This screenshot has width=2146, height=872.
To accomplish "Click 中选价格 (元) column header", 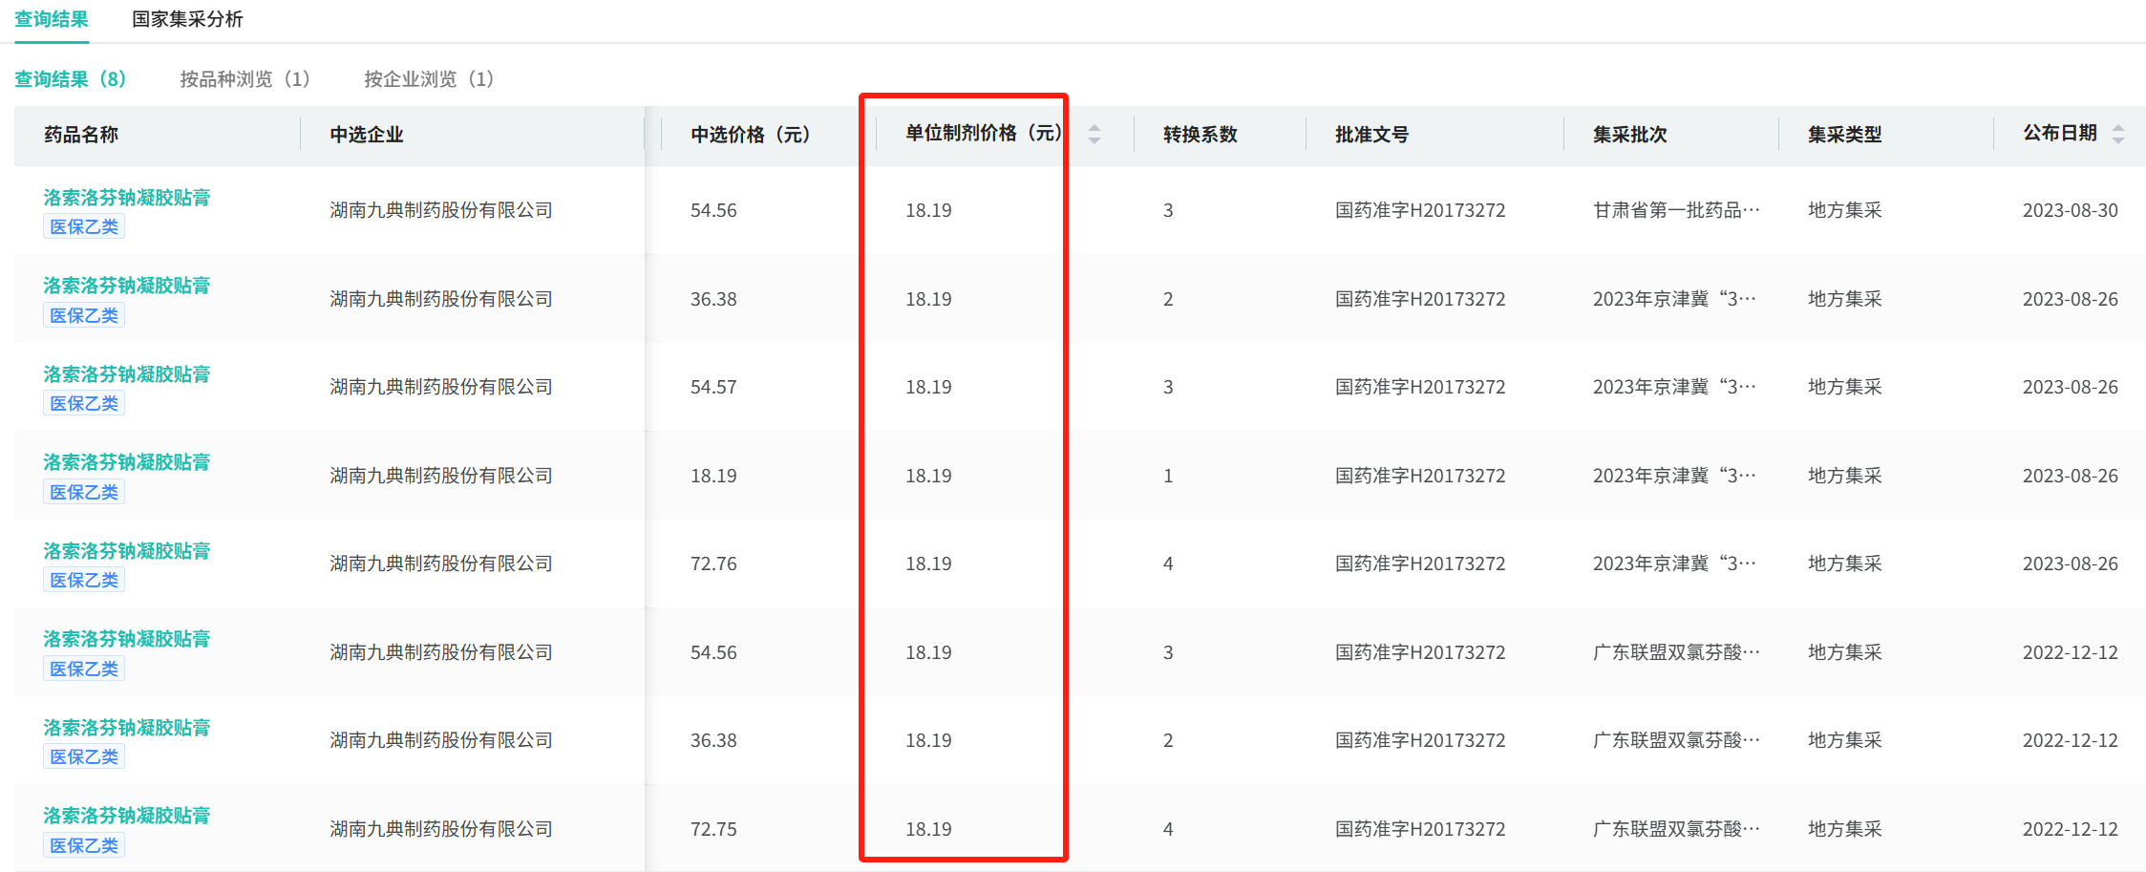I will click(751, 135).
